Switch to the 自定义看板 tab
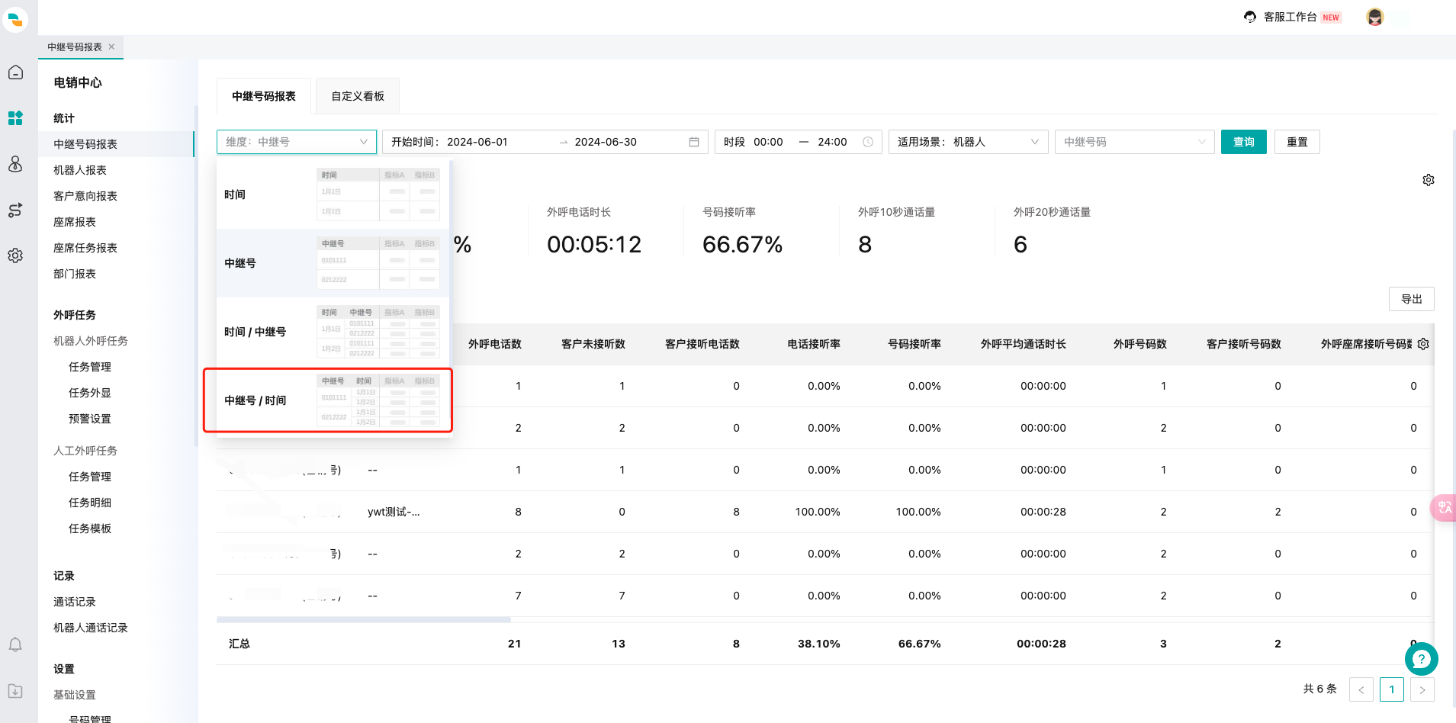1456x723 pixels. (358, 96)
